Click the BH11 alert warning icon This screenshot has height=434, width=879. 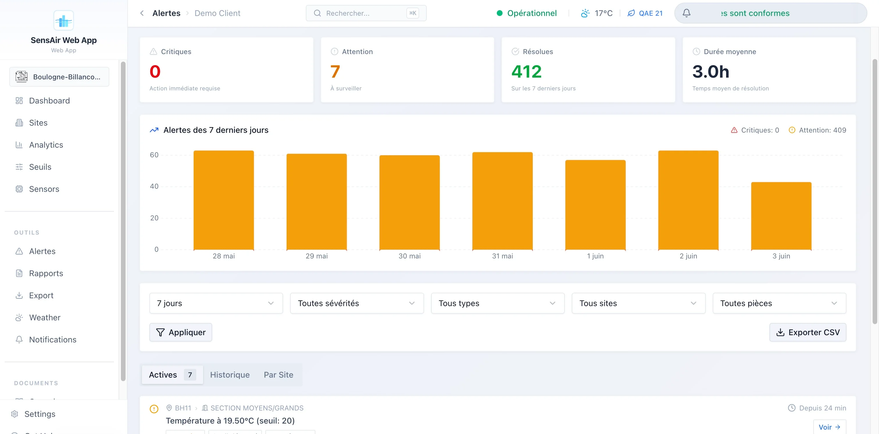[154, 409]
